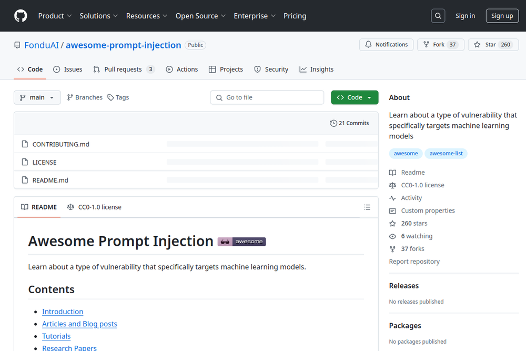Open the awesome-prompt-injection repository link
This screenshot has width=526, height=351.
point(123,45)
